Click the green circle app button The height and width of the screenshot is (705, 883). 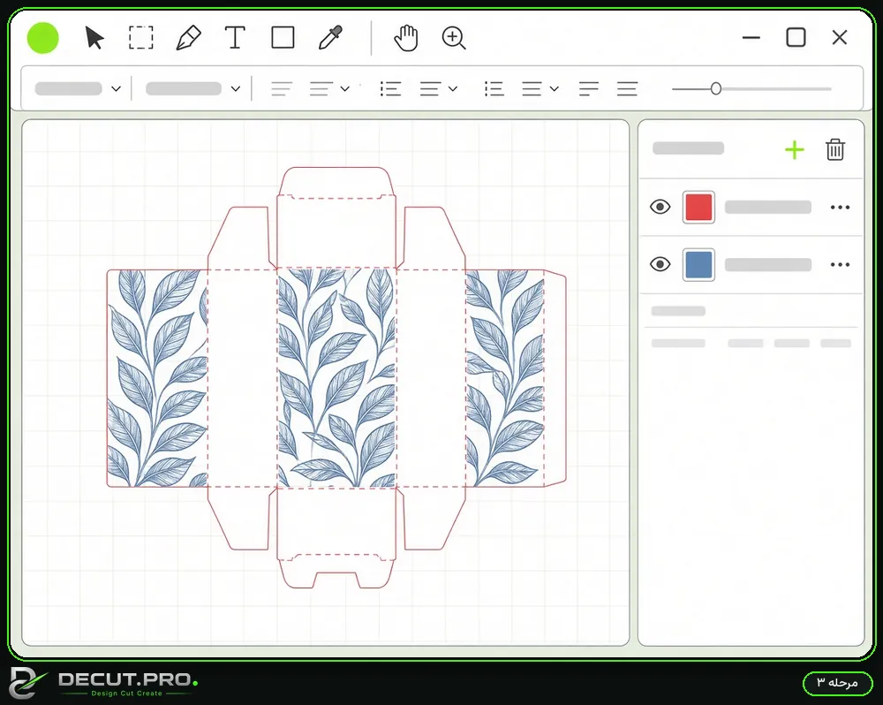click(x=42, y=38)
